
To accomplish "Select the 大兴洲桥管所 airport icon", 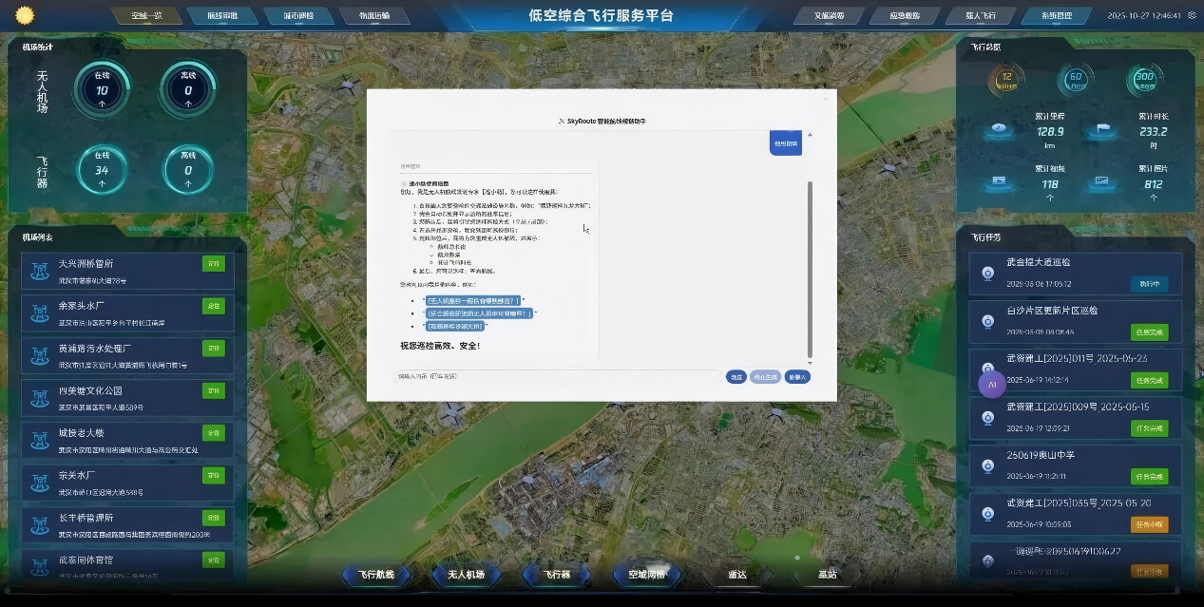I will pyautogui.click(x=40, y=271).
